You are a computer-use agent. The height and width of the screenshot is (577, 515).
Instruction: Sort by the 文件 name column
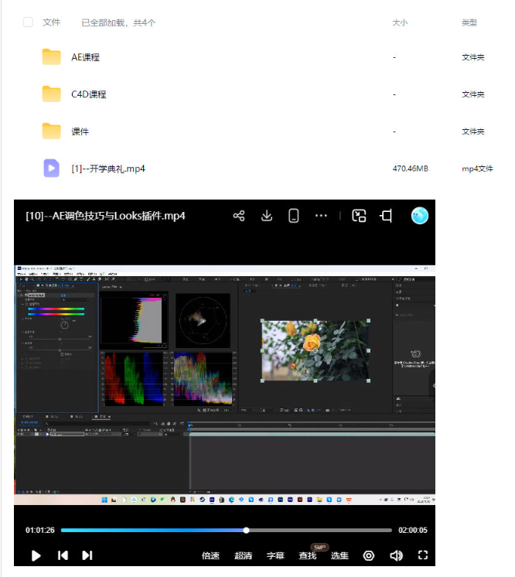[x=52, y=22]
